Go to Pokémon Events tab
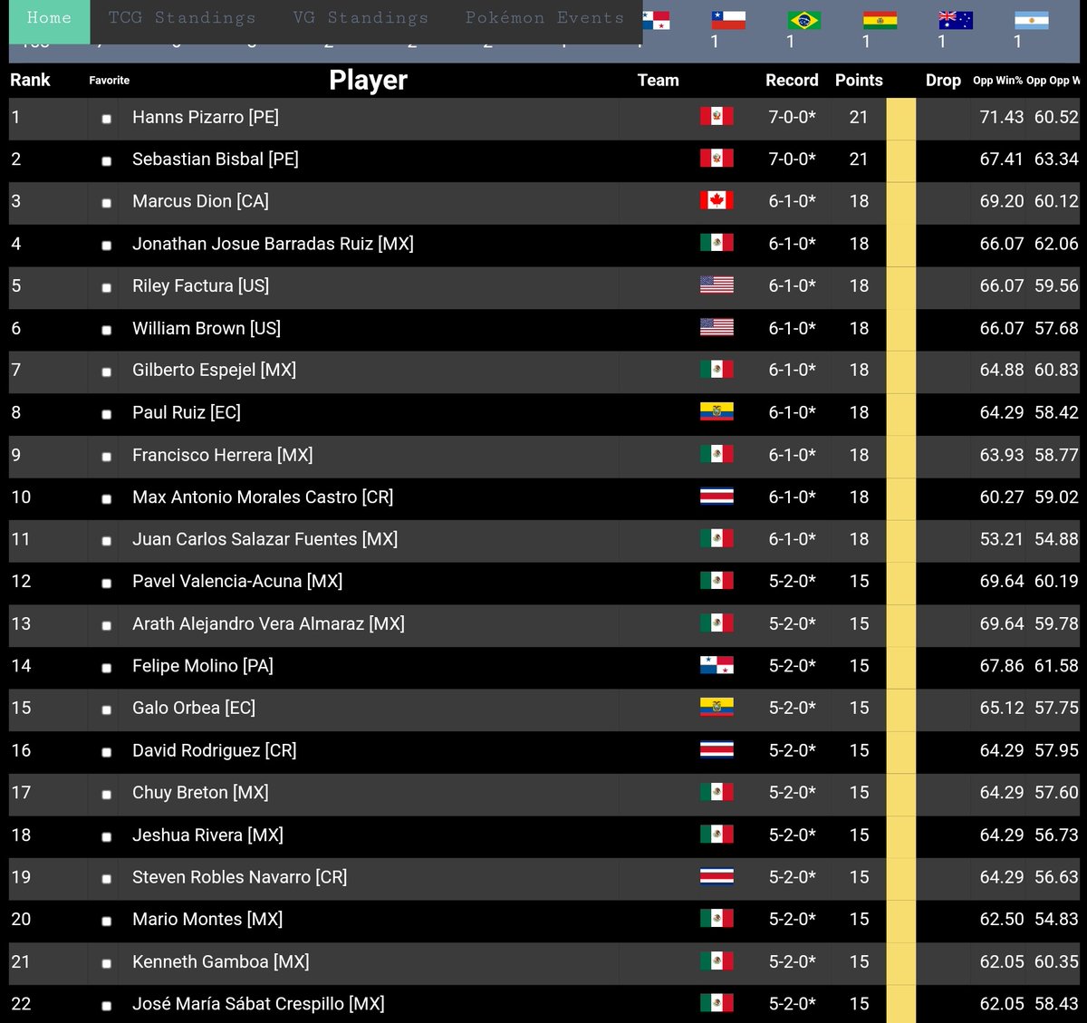Screen dimensions: 1087x1023 click(x=544, y=18)
